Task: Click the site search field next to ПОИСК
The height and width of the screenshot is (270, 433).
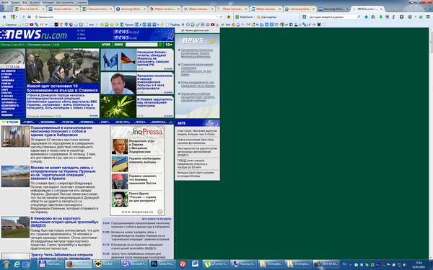Action: click(x=141, y=45)
